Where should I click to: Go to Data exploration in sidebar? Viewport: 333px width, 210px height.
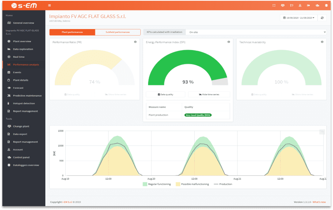tap(24, 49)
